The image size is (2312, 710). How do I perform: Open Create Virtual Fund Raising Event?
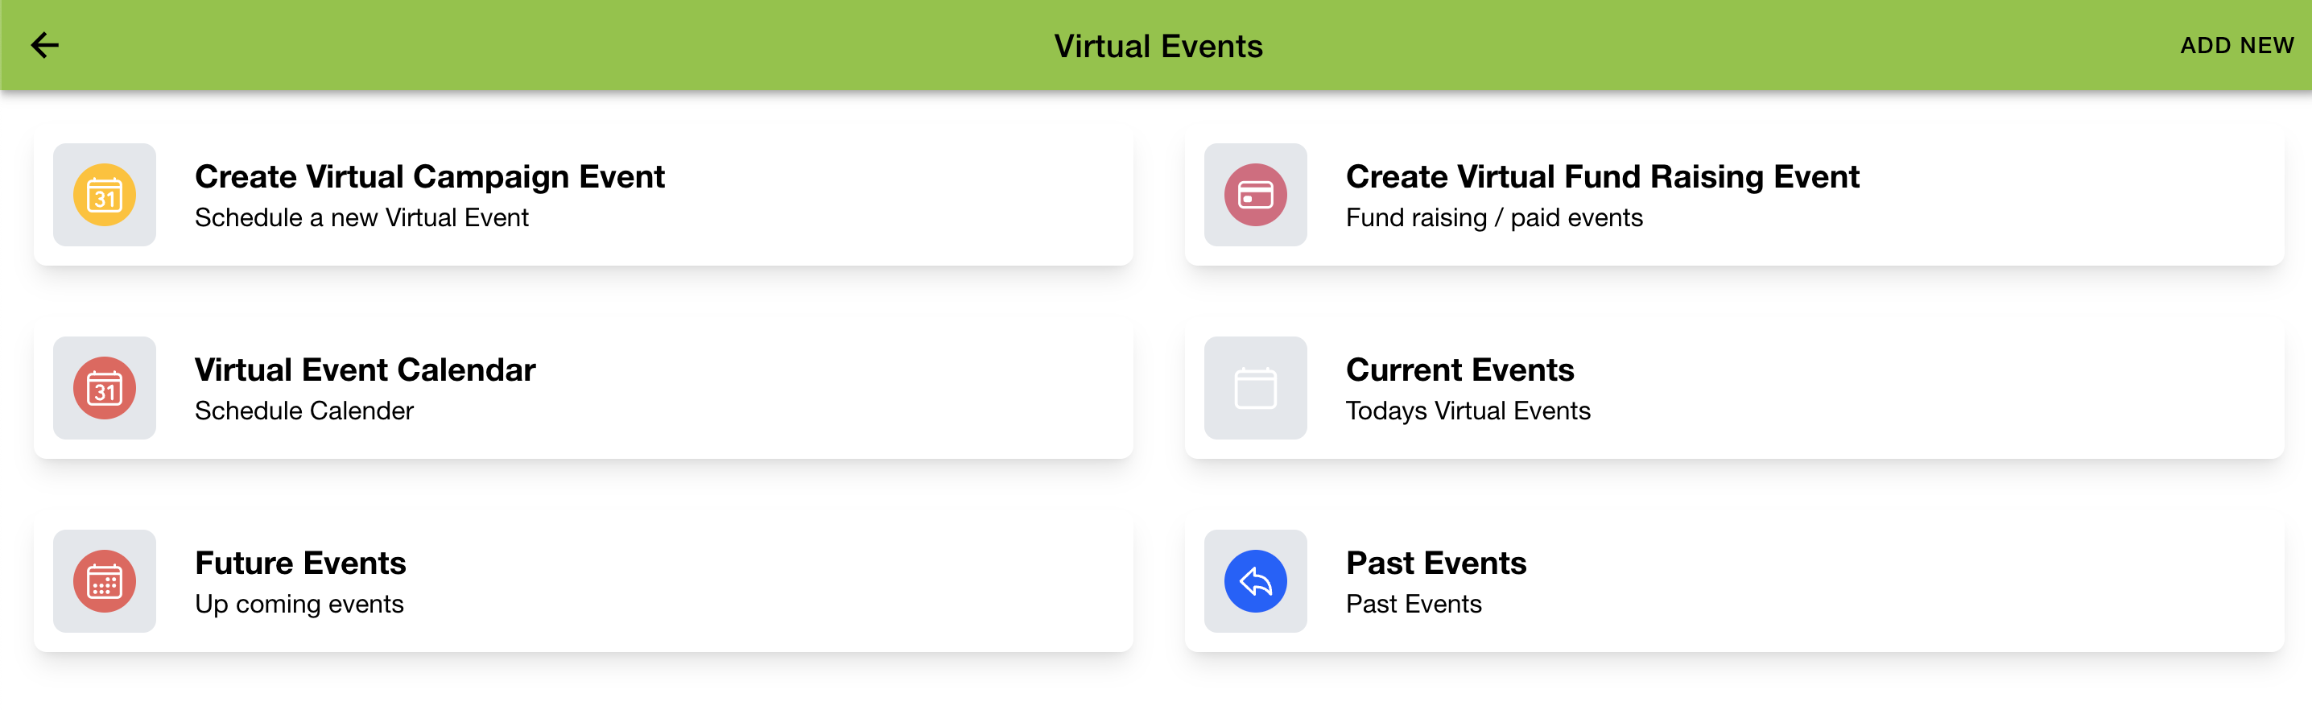tap(1603, 177)
